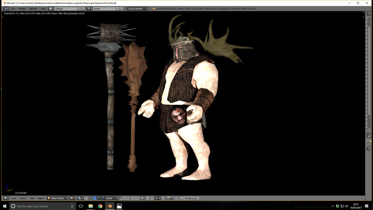
Task: Open the editor type selector icon in viewport header
Action: pyautogui.click(x=6, y=198)
